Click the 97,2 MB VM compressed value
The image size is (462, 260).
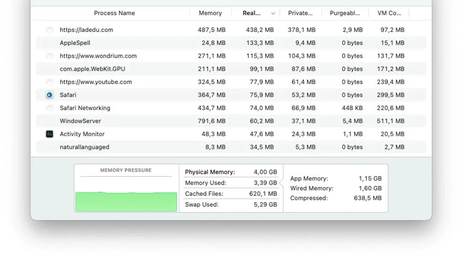(392, 30)
